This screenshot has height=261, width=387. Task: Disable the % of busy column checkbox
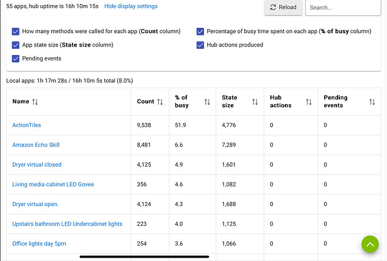(x=200, y=31)
